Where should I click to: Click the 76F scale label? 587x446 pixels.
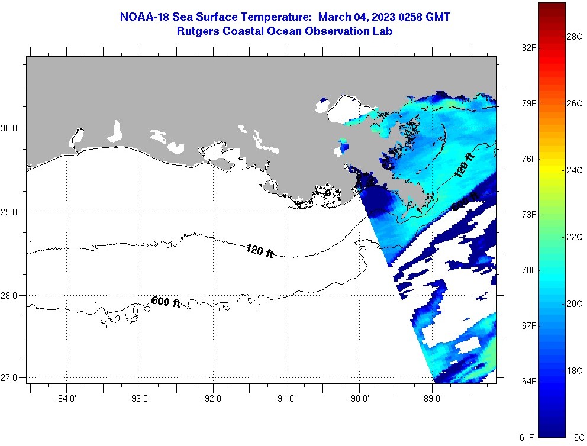pos(528,159)
